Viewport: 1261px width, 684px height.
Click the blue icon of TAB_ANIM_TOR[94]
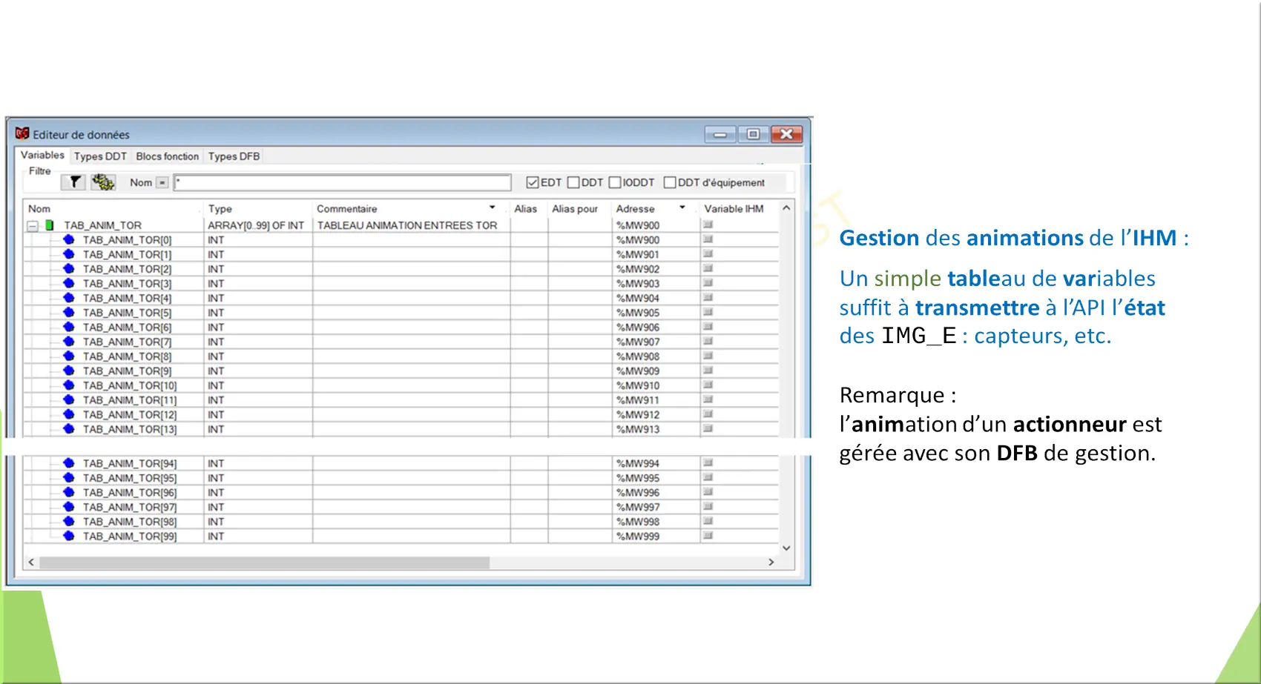pos(69,463)
